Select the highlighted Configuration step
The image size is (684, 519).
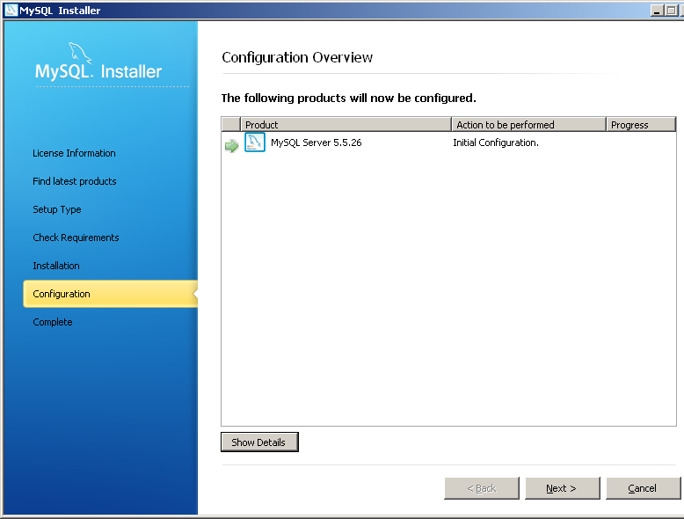pos(111,294)
